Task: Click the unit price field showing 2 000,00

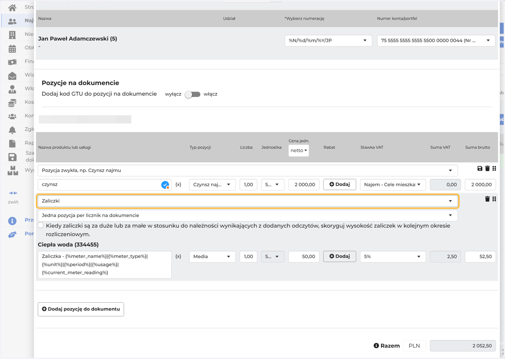Action: click(x=304, y=185)
